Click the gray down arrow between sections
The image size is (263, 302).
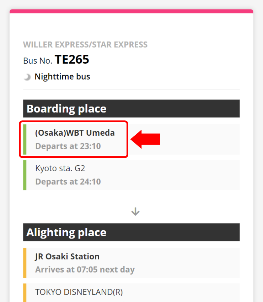[x=135, y=211]
